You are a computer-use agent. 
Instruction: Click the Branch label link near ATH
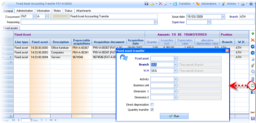pos(234,17)
